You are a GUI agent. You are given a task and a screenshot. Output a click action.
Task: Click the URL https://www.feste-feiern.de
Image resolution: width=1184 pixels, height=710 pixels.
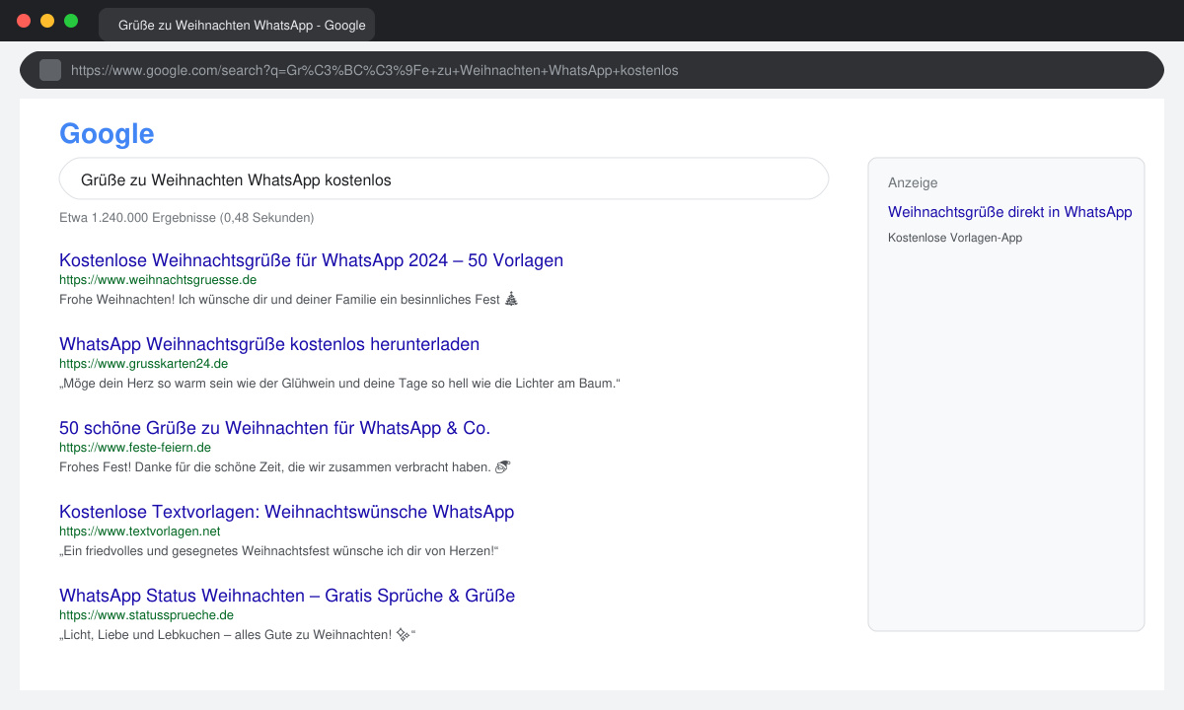point(135,448)
